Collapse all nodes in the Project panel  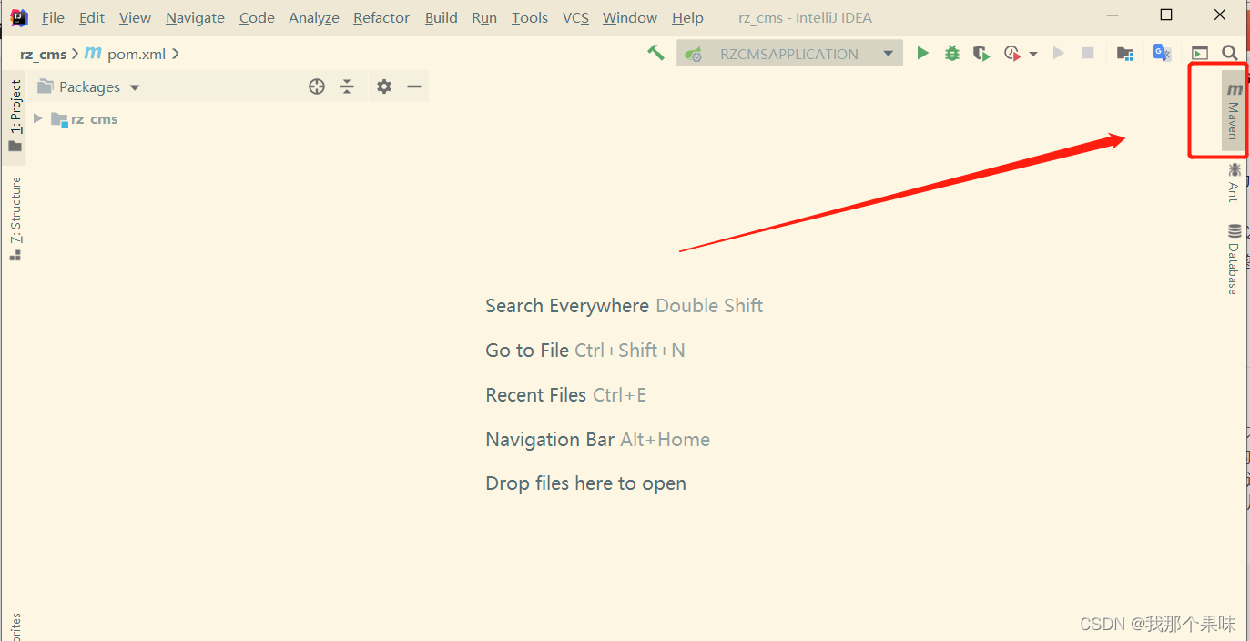(347, 86)
